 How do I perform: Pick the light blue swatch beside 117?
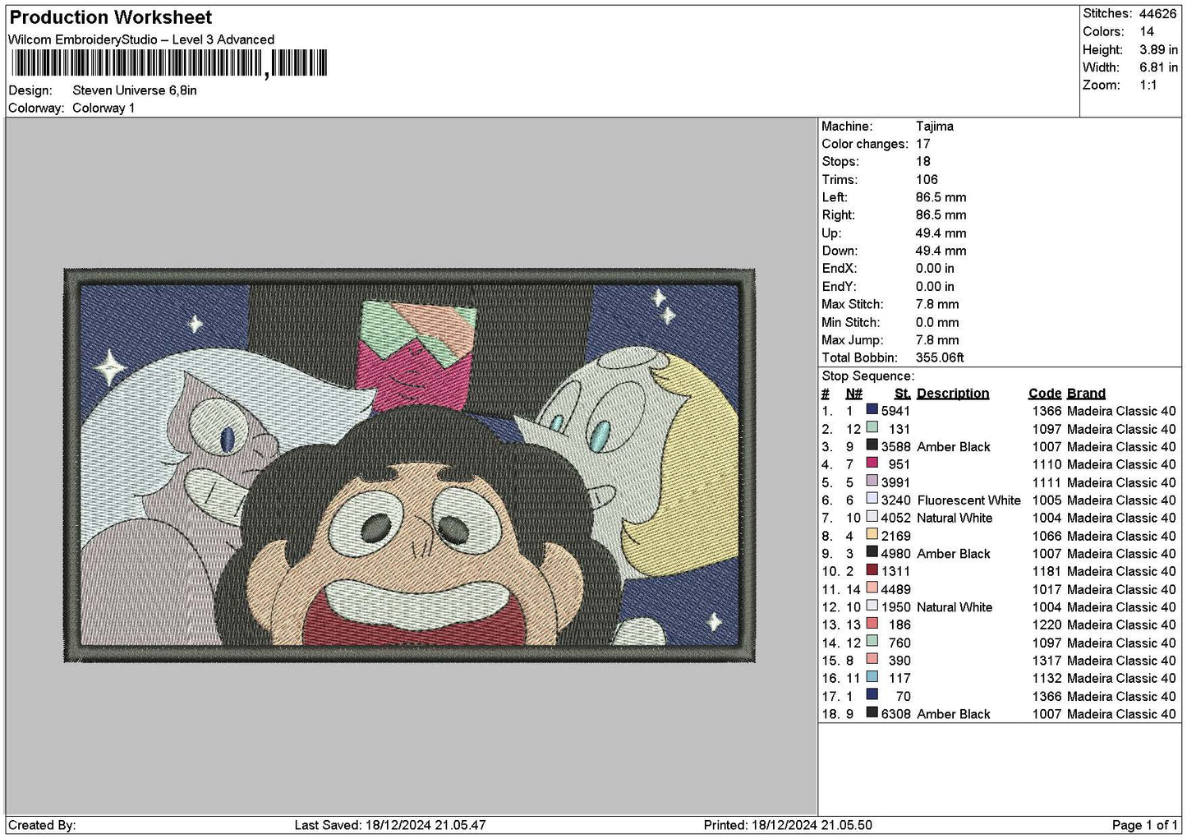pyautogui.click(x=872, y=677)
